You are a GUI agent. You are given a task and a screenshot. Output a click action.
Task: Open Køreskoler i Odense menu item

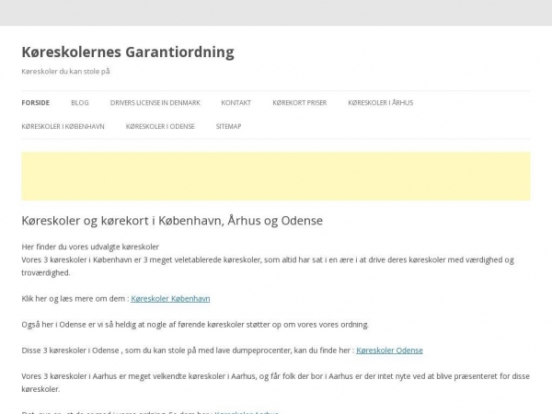160,126
